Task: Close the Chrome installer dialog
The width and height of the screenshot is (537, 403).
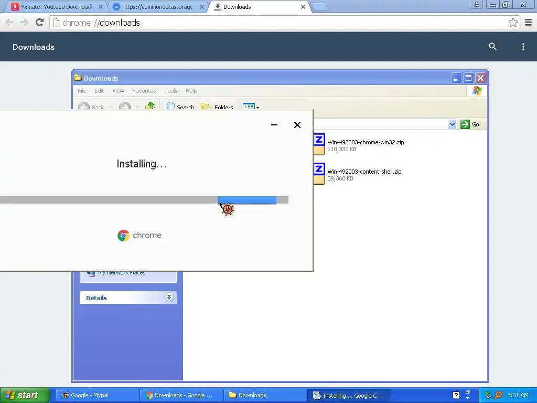Action: pyautogui.click(x=297, y=125)
